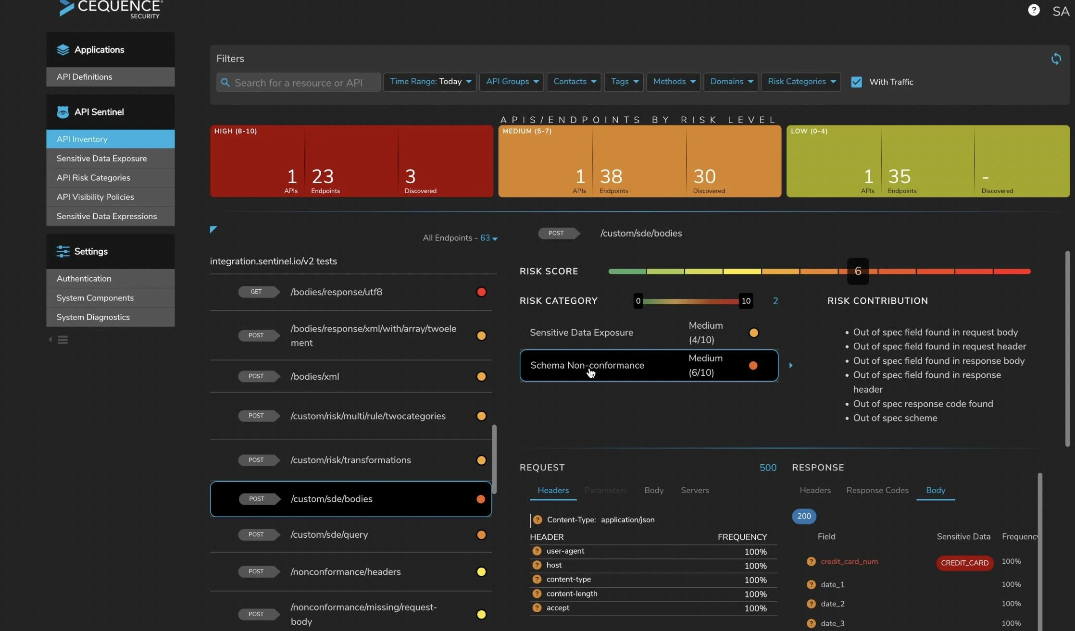Click the refresh icon in Filters panel

1056,59
